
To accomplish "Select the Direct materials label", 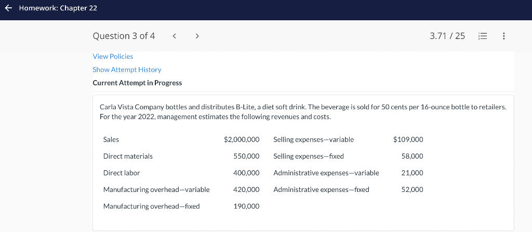I will [128, 156].
